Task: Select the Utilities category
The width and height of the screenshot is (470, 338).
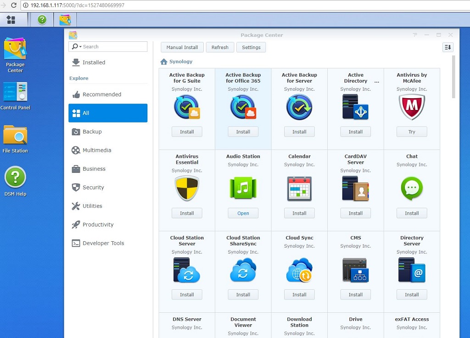Action: [x=108, y=205]
